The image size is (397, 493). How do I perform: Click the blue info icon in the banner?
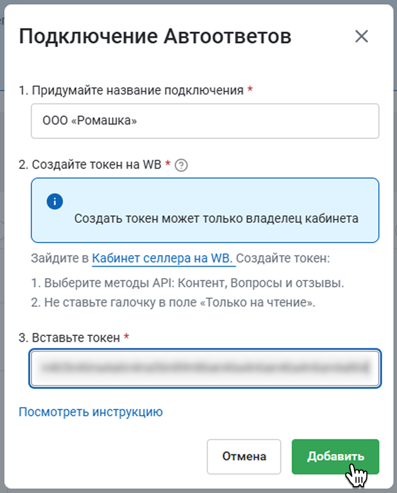click(x=55, y=201)
